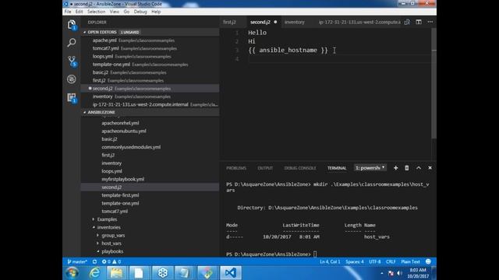
Task: Click the PowerShell terminal prompt input
Action: tap(315, 254)
